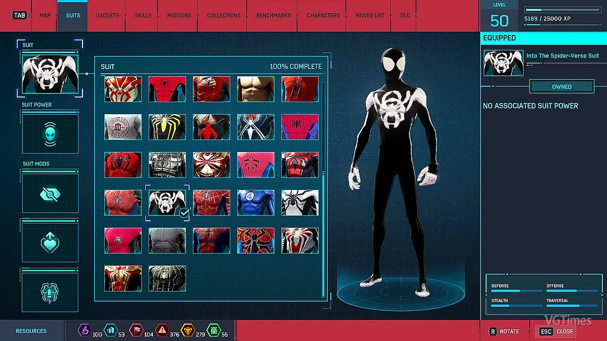Select the alien mask Suit Power slot
The width and height of the screenshot is (607, 341).
click(50, 133)
